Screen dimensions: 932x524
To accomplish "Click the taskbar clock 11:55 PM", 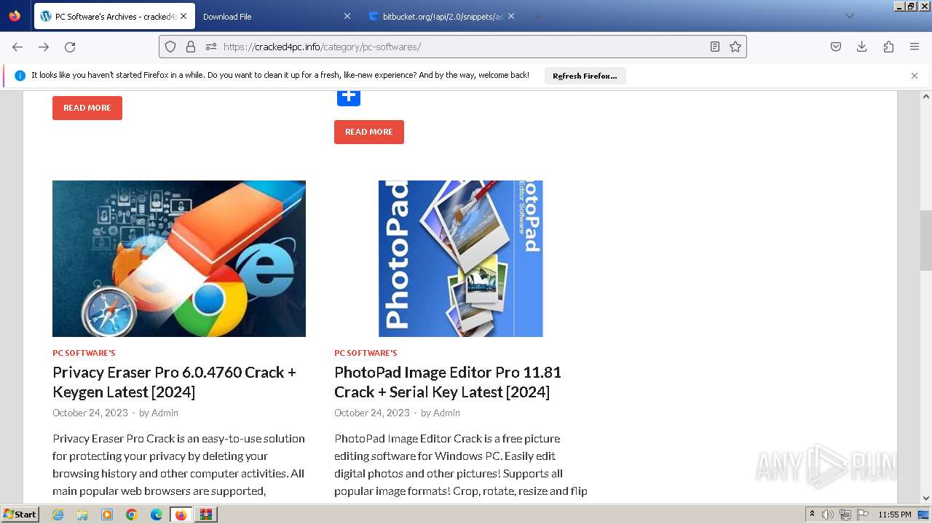I will pos(895,515).
